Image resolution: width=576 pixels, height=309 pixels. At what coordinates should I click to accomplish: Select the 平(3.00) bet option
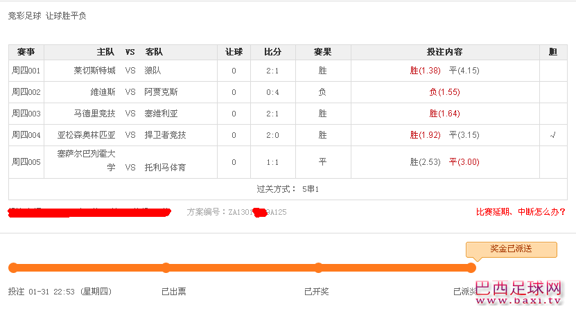(x=464, y=162)
